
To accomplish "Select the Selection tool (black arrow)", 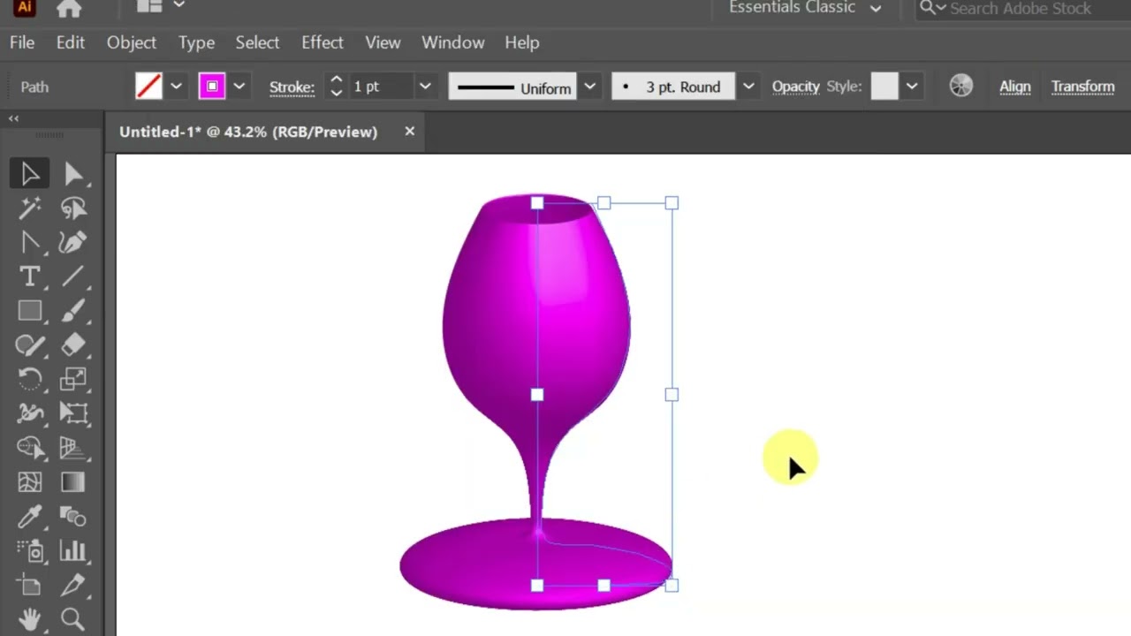I will point(30,174).
